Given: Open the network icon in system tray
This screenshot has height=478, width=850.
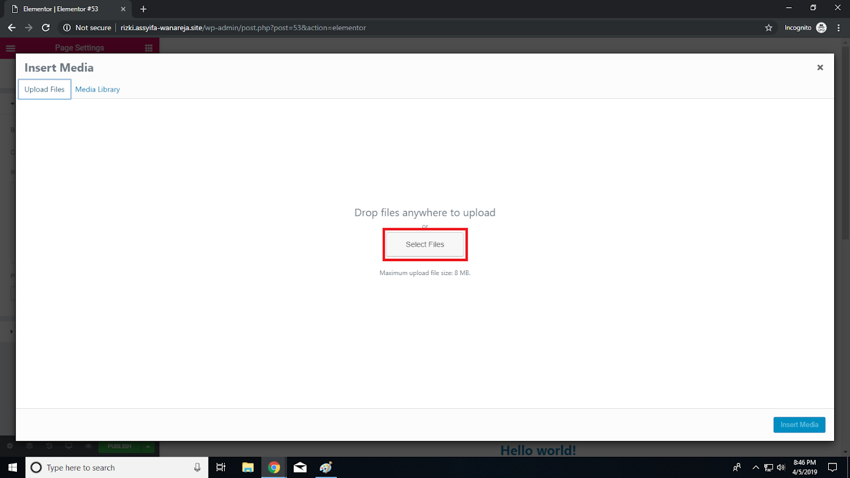Looking at the screenshot, I should click(x=768, y=467).
